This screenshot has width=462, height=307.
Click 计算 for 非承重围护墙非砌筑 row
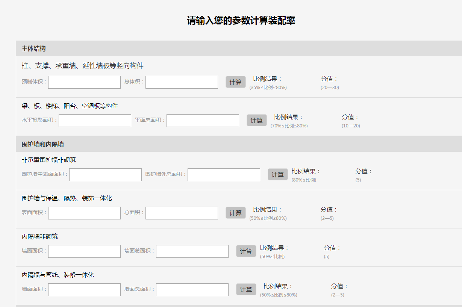click(x=278, y=174)
